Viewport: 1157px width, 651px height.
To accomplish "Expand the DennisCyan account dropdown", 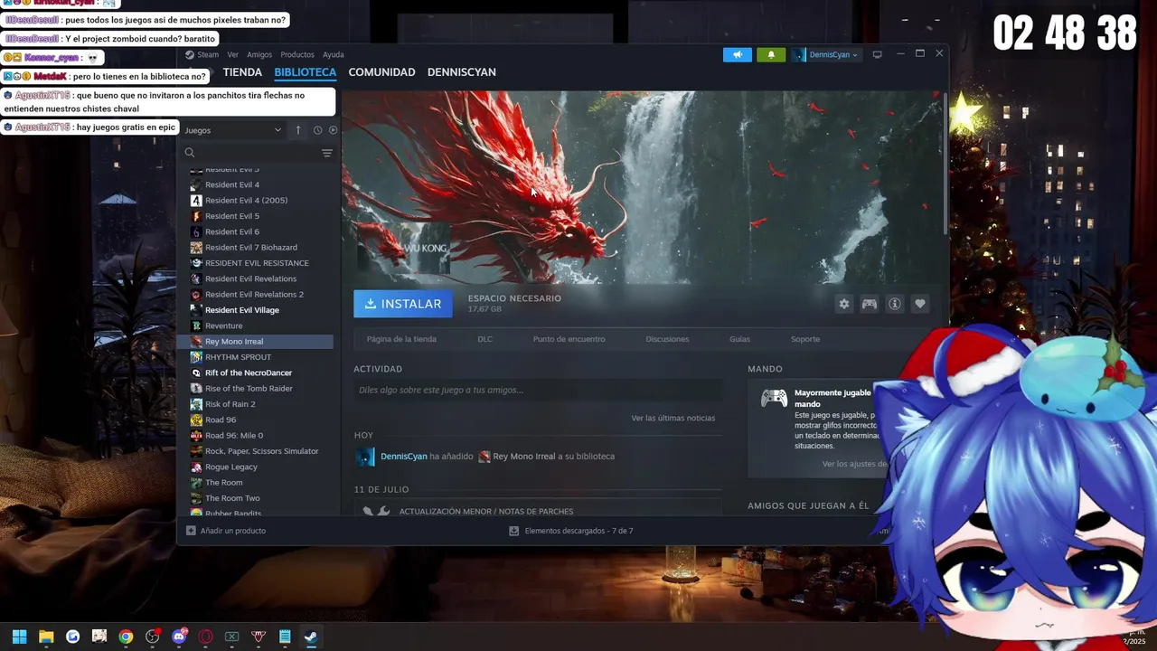I will coord(825,54).
